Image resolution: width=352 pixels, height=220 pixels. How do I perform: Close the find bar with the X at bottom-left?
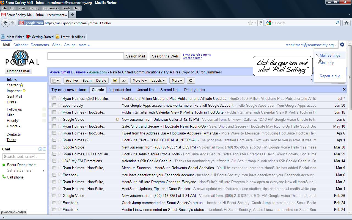point(3,217)
